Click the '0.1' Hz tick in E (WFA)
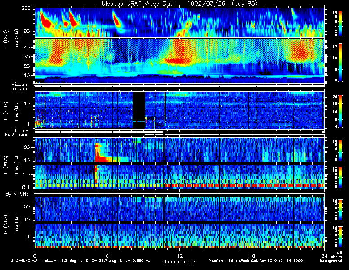349x270 pixels. tap(26, 187)
